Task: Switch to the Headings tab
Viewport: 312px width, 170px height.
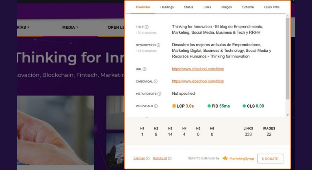Action: [167, 7]
